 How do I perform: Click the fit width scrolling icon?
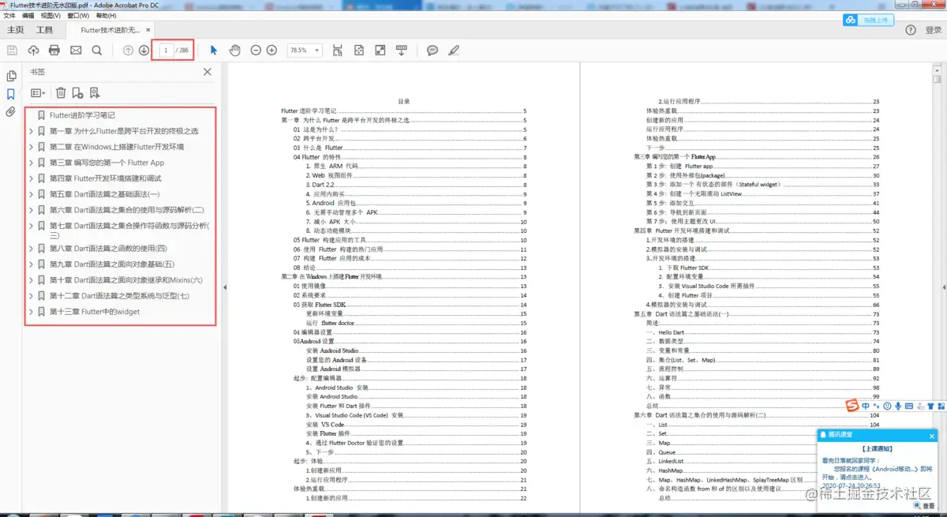338,51
